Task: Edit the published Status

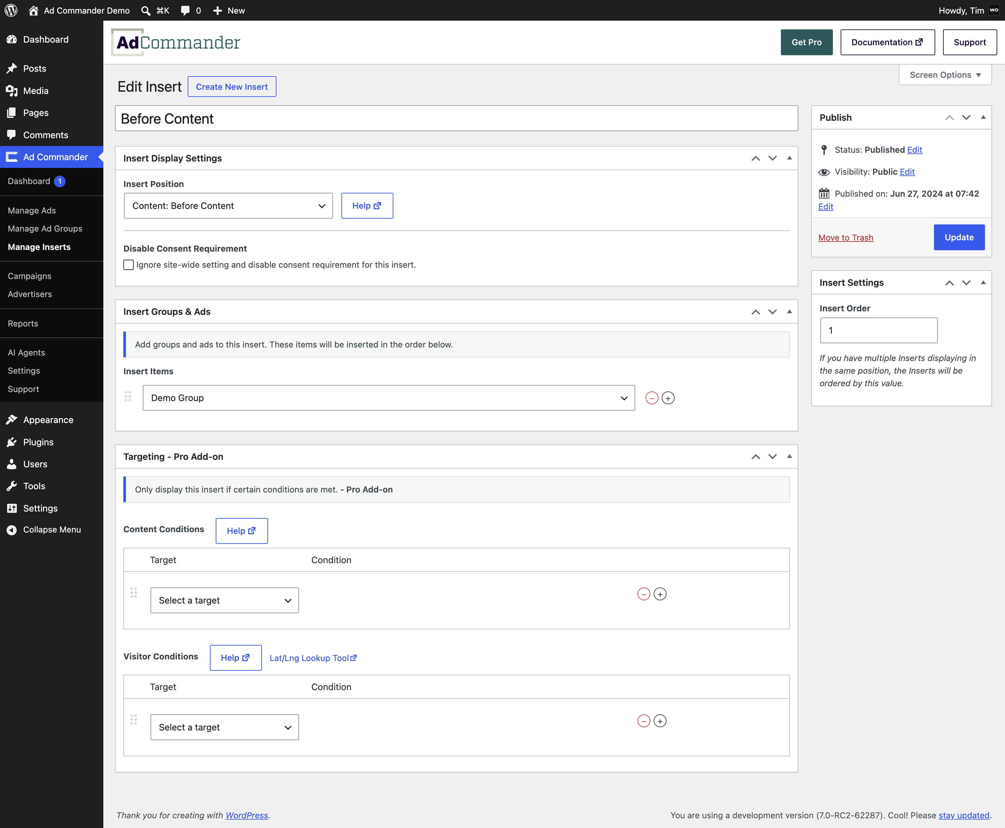Action: 914,150
